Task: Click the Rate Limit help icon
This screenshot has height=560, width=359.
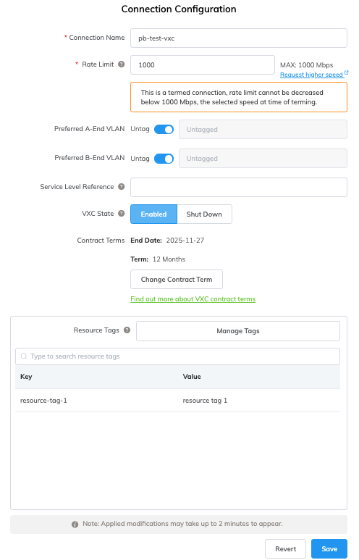Action: (122, 64)
